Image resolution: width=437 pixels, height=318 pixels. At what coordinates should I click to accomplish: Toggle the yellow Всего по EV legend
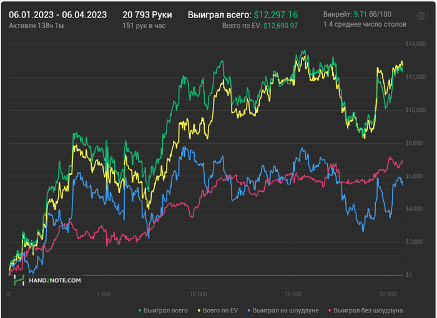tap(218, 311)
